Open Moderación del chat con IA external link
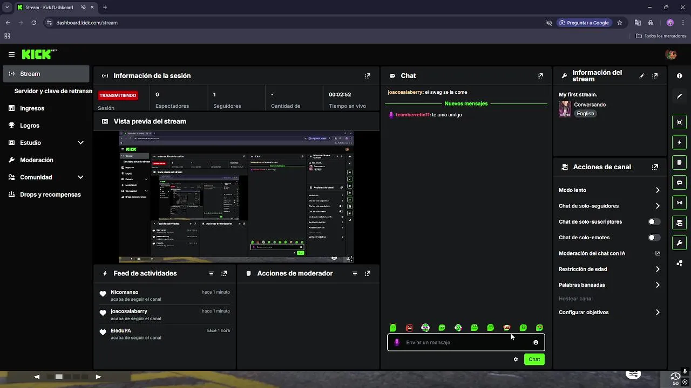 point(658,253)
